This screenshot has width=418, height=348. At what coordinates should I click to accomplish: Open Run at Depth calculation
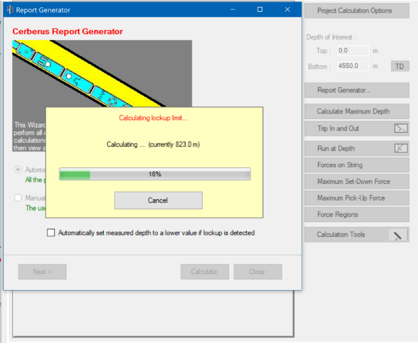point(357,148)
